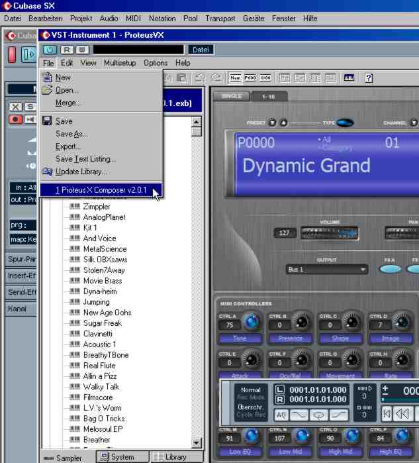This screenshot has height=463, width=419.
Task: Open the Multisetup menu in ProteusVX
Action: [x=120, y=63]
